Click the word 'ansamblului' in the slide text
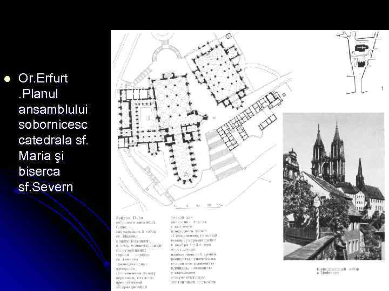 [53, 109]
